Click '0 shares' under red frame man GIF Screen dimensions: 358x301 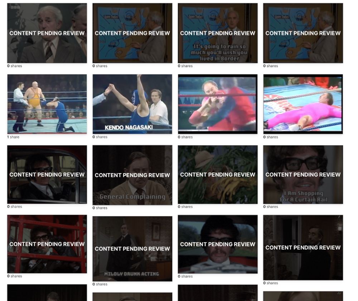tap(15, 276)
